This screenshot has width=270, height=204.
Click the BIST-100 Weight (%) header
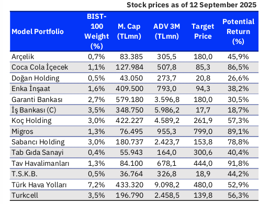pos(97,31)
